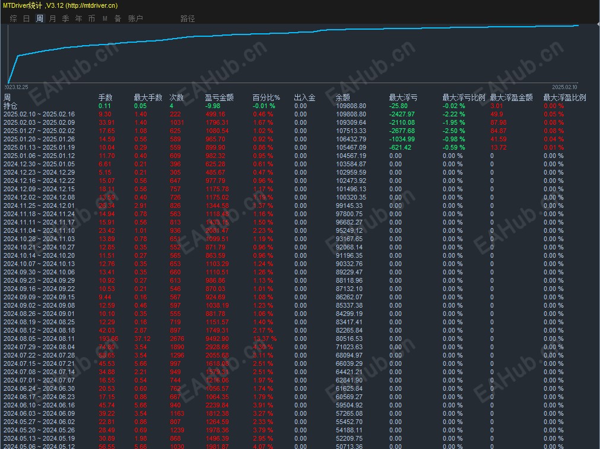600x449 pixels.
Task: Switch to the 月 monthly tab
Action: pos(52,18)
